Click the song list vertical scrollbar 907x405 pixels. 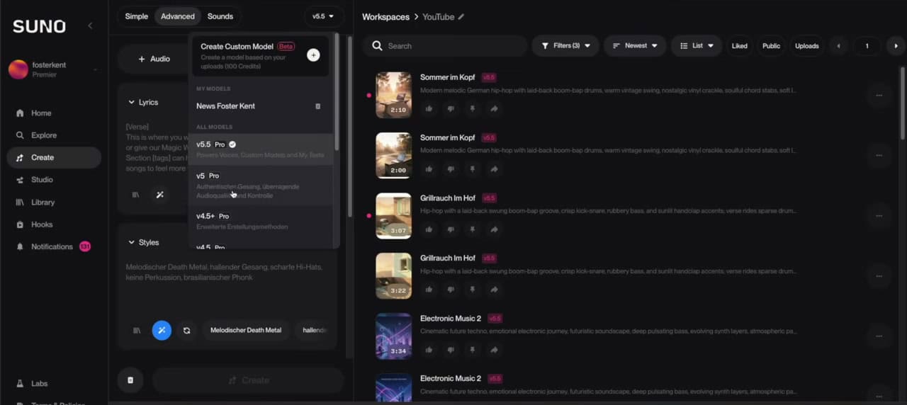tap(902, 103)
